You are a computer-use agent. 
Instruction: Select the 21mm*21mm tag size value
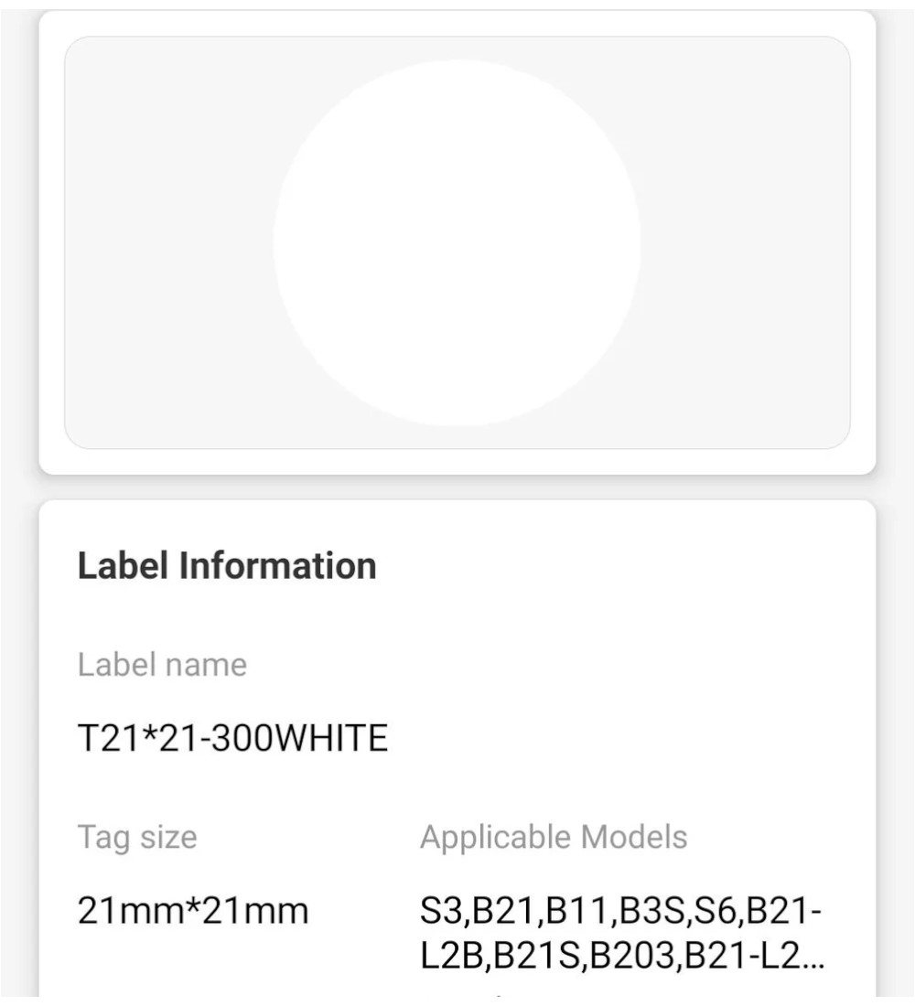193,910
